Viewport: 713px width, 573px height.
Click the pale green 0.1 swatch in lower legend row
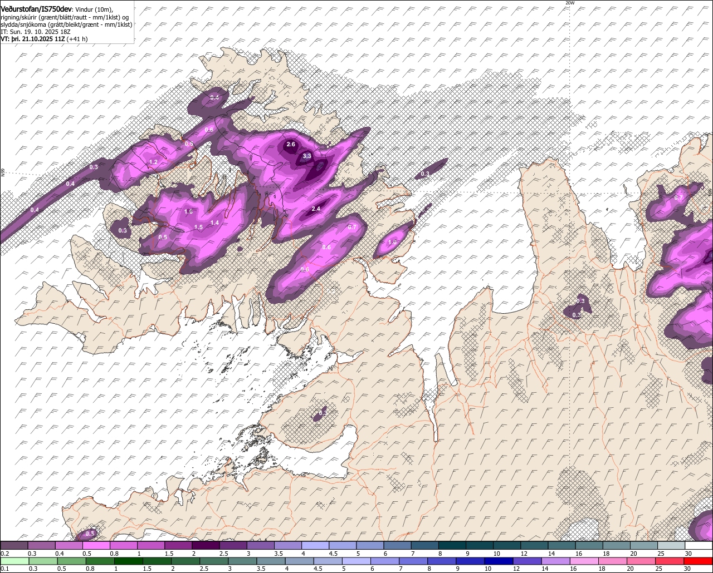[x=14, y=561]
